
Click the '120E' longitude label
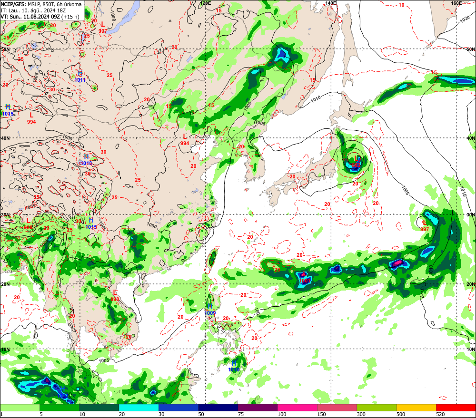[206, 3]
